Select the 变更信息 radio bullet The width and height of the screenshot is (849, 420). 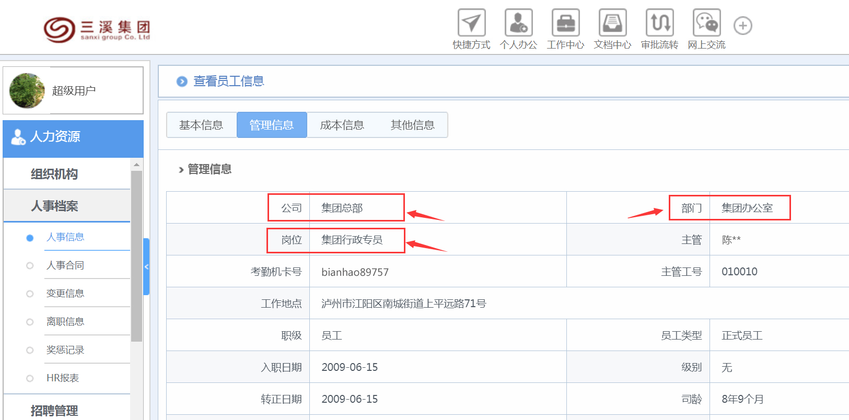point(30,294)
